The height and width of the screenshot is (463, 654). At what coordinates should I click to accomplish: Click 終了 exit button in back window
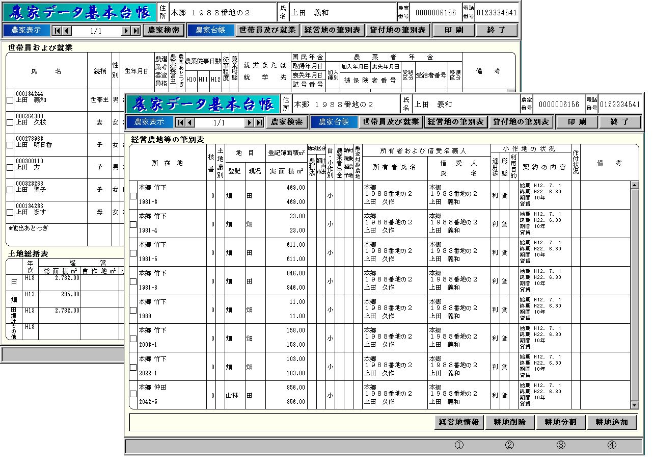[x=497, y=30]
